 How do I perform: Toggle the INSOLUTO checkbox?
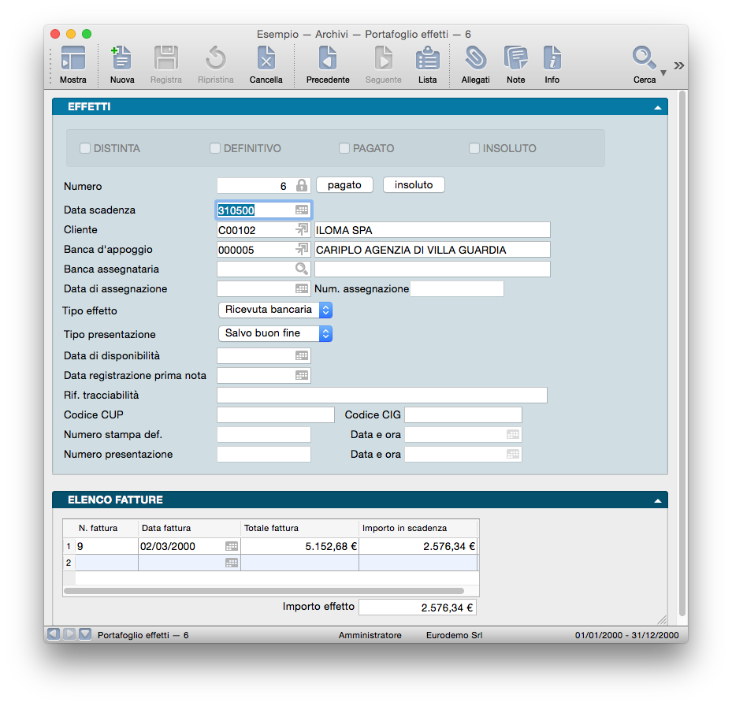474,148
